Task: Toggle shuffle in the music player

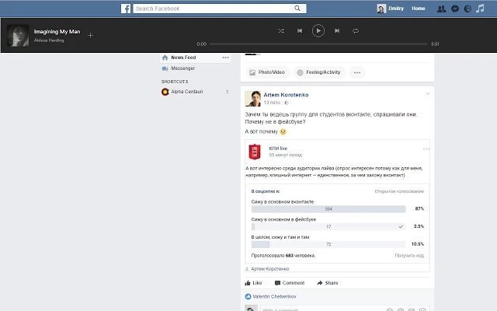Action: pyautogui.click(x=280, y=30)
